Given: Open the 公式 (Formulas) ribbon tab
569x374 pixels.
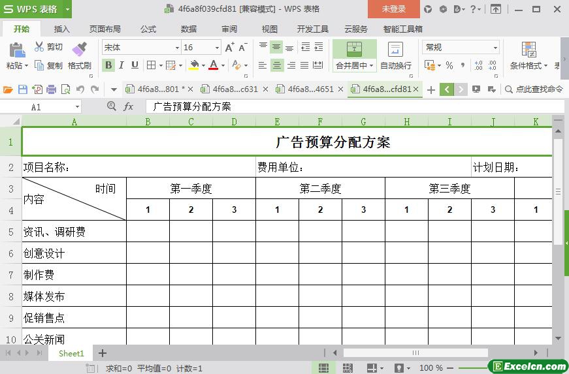Looking at the screenshot, I should 148,29.
